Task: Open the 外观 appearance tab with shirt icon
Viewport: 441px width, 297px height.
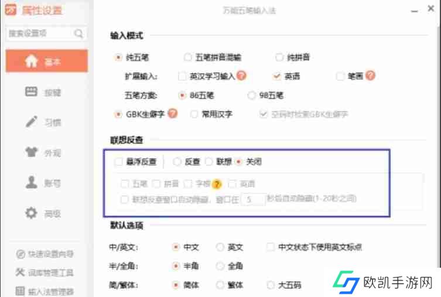Action: pyautogui.click(x=43, y=152)
